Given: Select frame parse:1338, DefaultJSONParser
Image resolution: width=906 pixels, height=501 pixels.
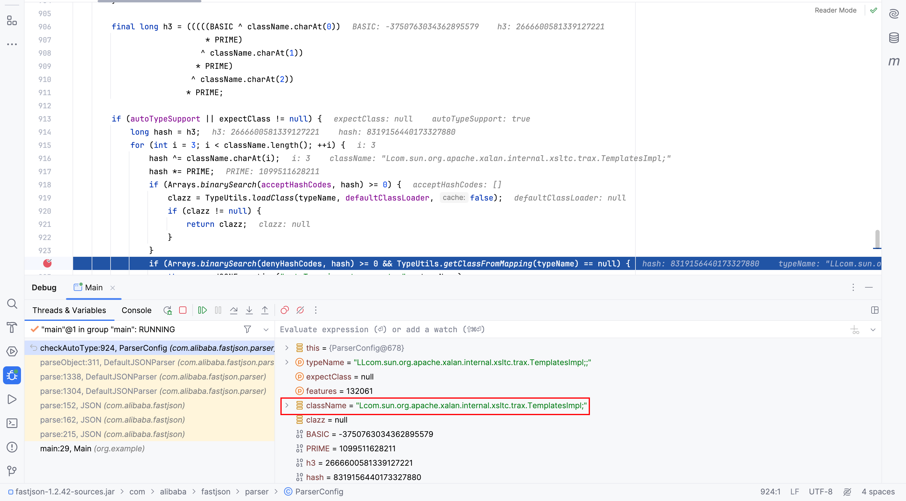Looking at the screenshot, I should tap(150, 376).
